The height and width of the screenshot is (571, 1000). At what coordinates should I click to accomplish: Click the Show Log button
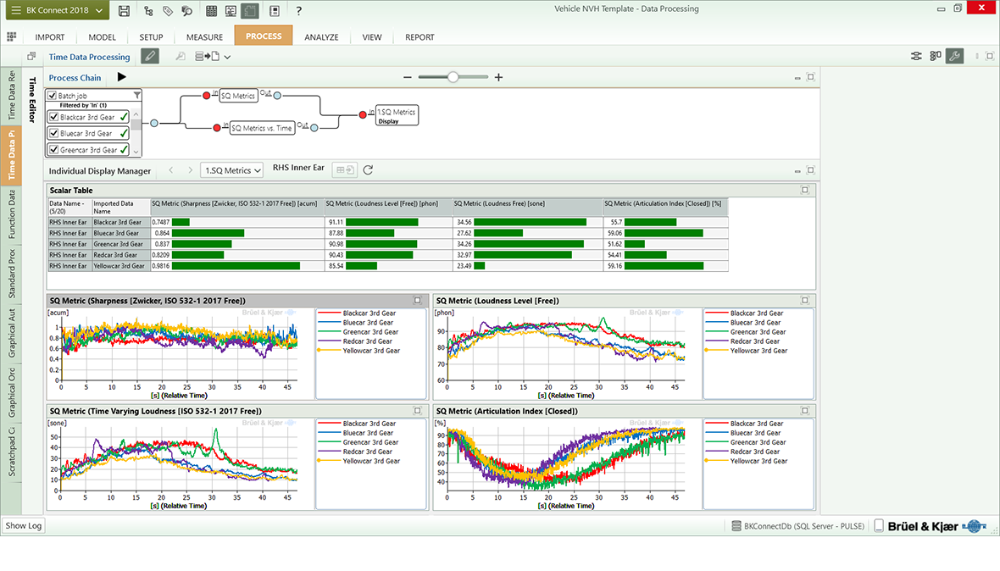(23, 526)
